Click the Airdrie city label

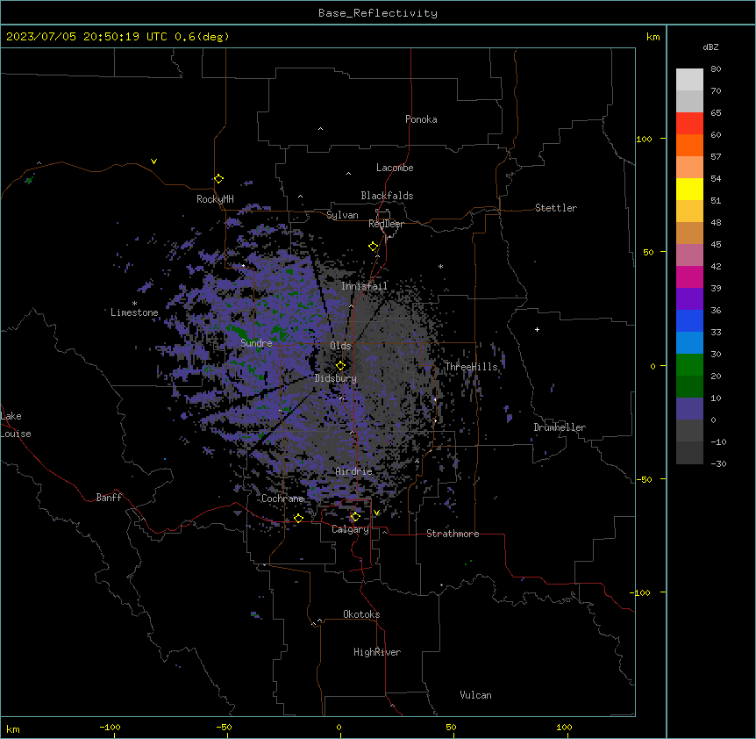click(x=354, y=471)
